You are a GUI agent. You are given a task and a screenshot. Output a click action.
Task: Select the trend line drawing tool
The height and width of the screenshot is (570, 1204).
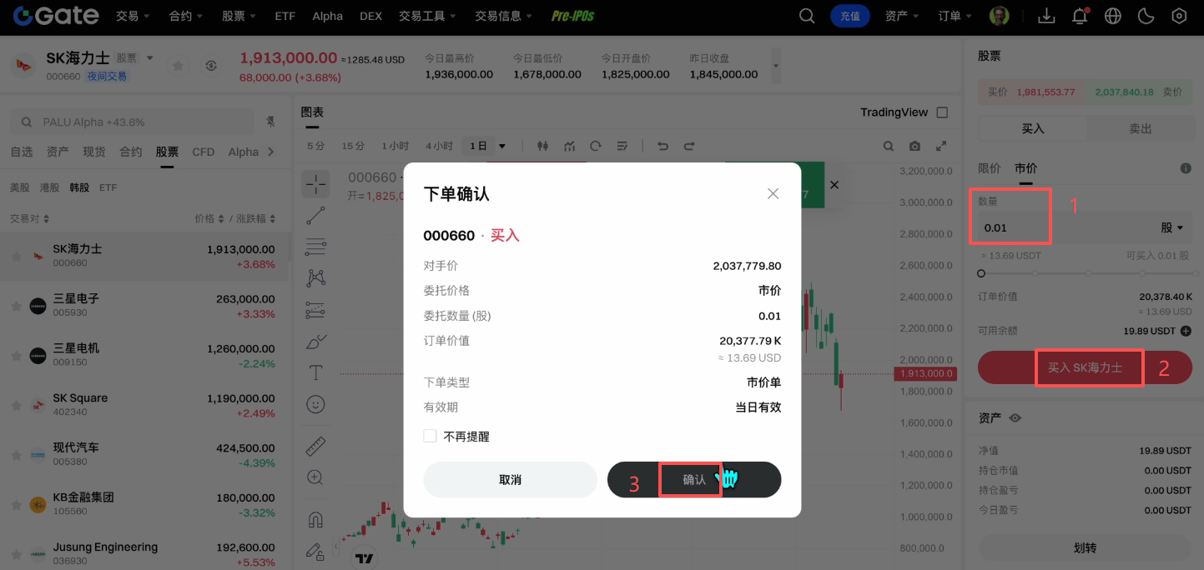[315, 216]
